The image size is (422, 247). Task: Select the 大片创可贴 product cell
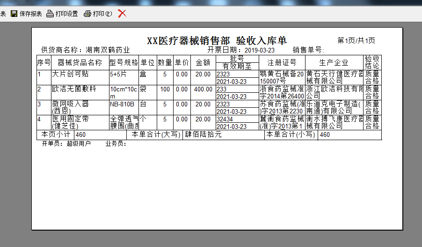pyautogui.click(x=70, y=74)
